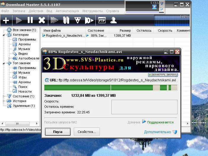This screenshot has width=208, height=156.
Task: Click the Поддерживается resume status text
Action: 160,123
